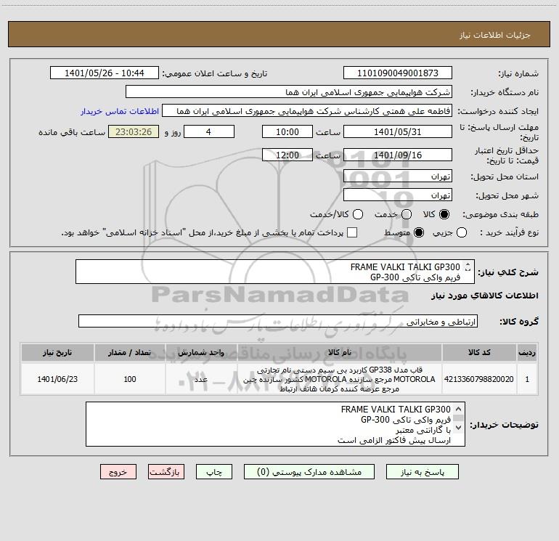Viewport: 559px width, 541px height.
Task: Click the شرح کلی نیاز description textarea
Action: 275,272
